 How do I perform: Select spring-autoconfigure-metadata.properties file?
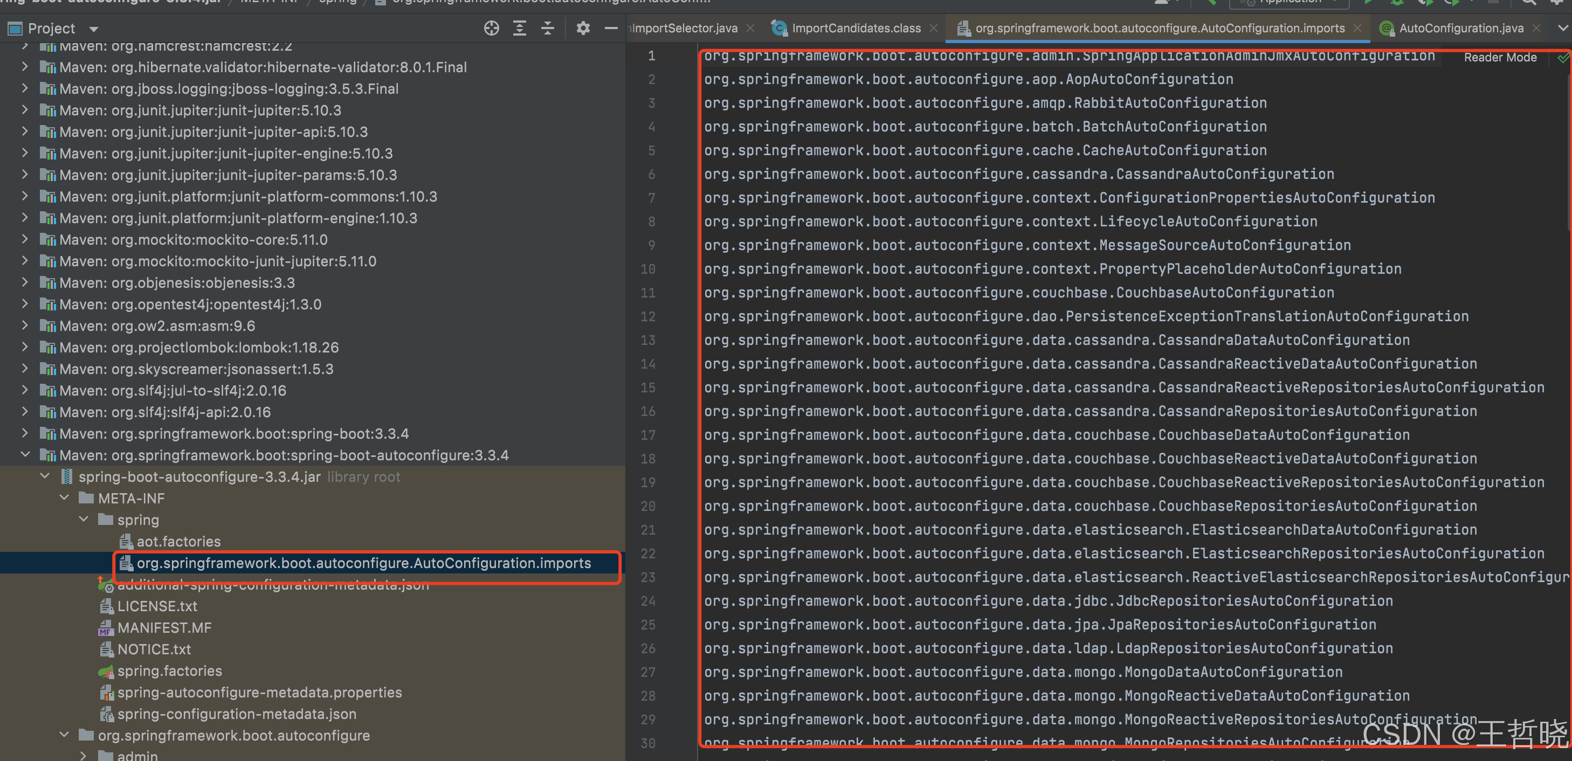pyautogui.click(x=259, y=692)
